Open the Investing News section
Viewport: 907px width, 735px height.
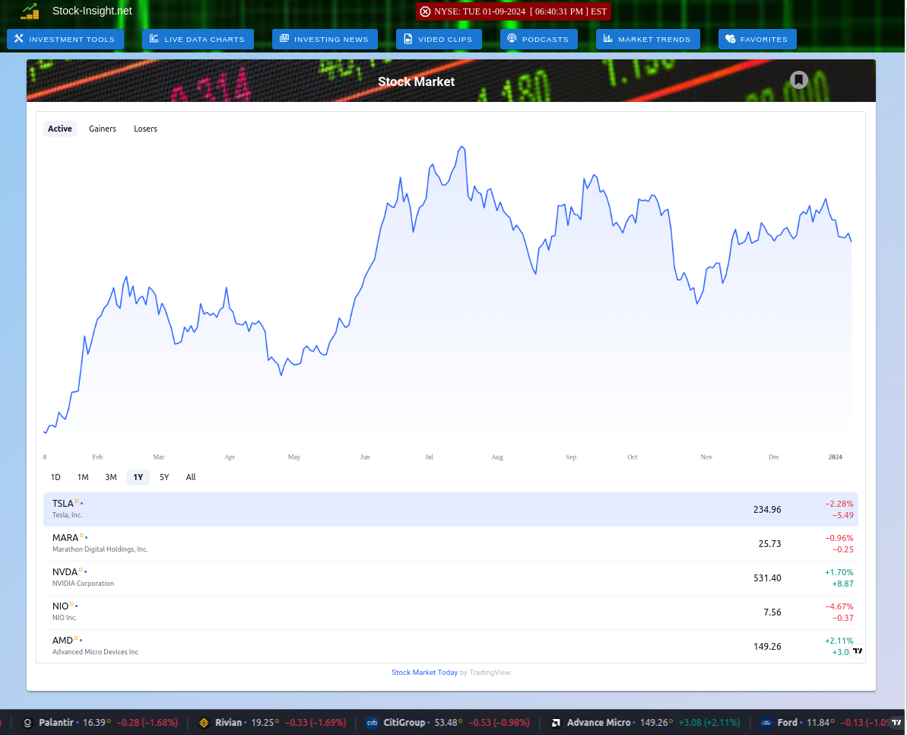click(325, 40)
